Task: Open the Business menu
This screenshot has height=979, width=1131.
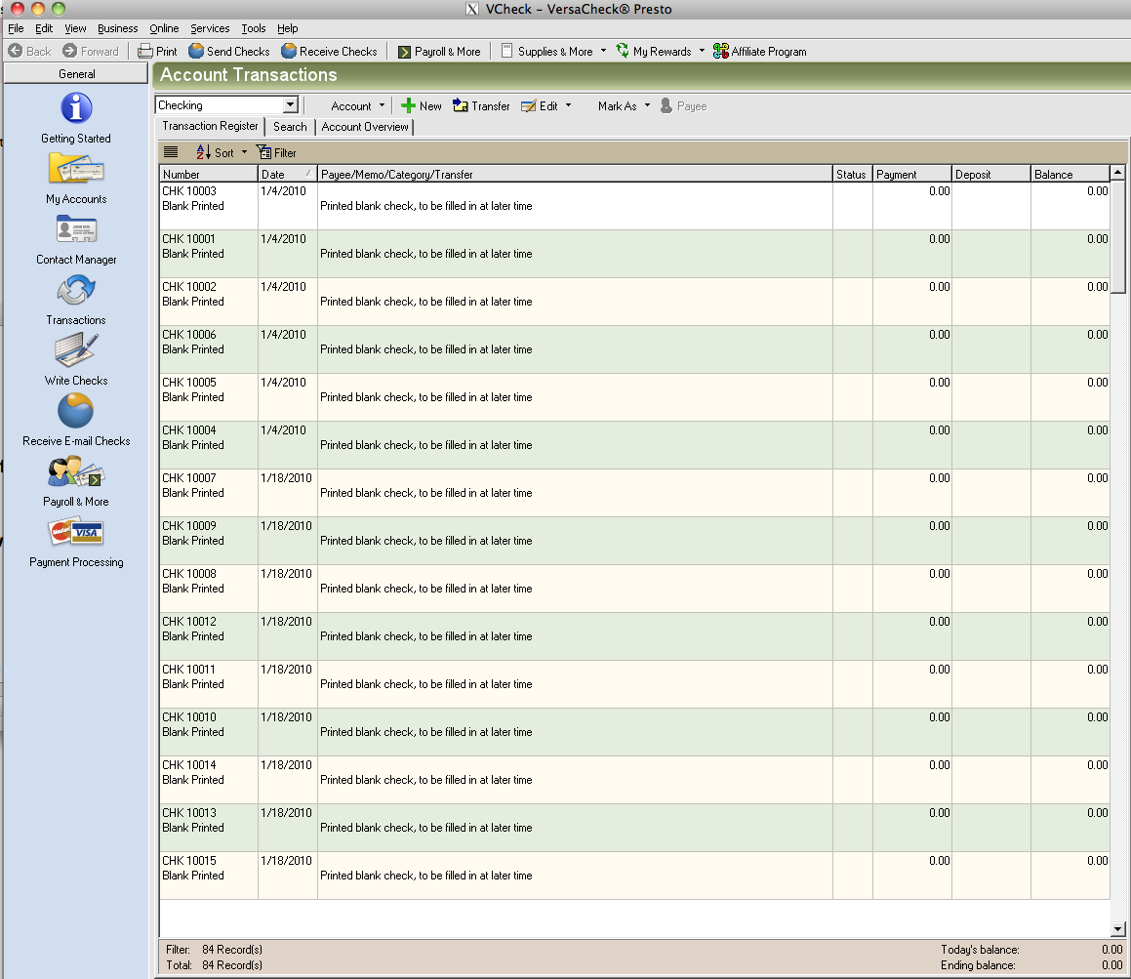Action: pyautogui.click(x=117, y=28)
